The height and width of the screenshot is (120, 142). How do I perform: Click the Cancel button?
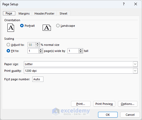tap(130, 115)
